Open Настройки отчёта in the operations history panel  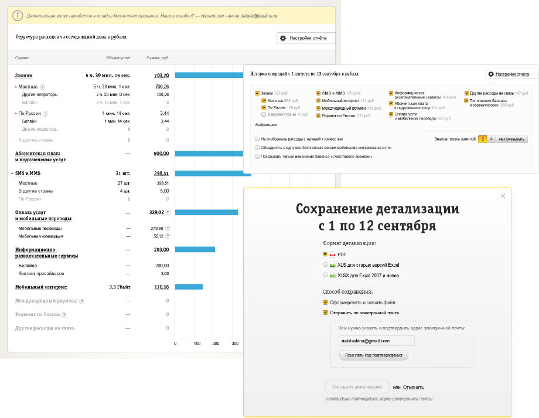[x=507, y=74]
